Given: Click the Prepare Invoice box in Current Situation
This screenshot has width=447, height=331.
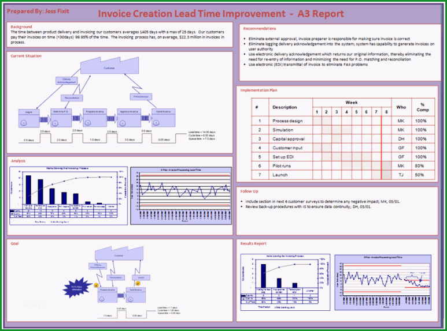Looking at the screenshot, I should [x=95, y=118].
